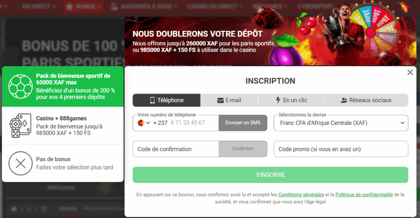This screenshot has width=420, height=218.
Task: Click the Envoyer un SMS button
Action: [x=243, y=123]
